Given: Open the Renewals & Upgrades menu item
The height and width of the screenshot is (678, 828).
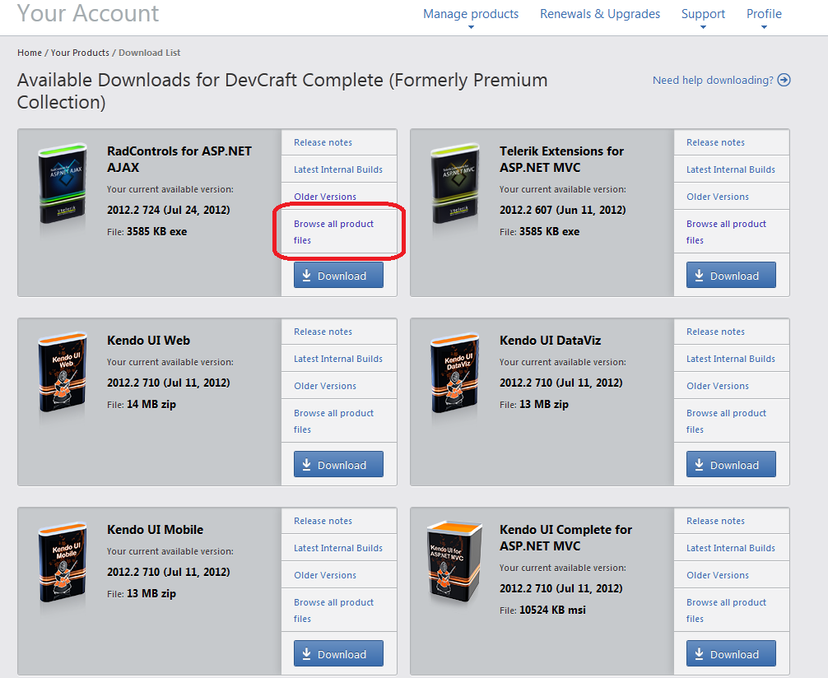Looking at the screenshot, I should [x=600, y=14].
